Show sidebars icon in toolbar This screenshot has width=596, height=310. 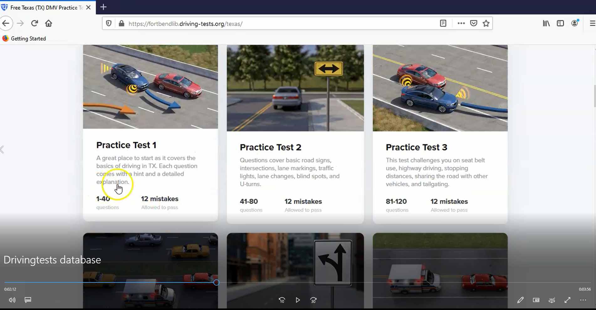point(560,23)
